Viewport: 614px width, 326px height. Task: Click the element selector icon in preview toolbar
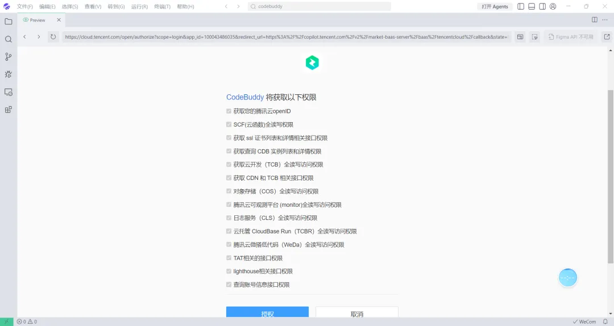534,37
